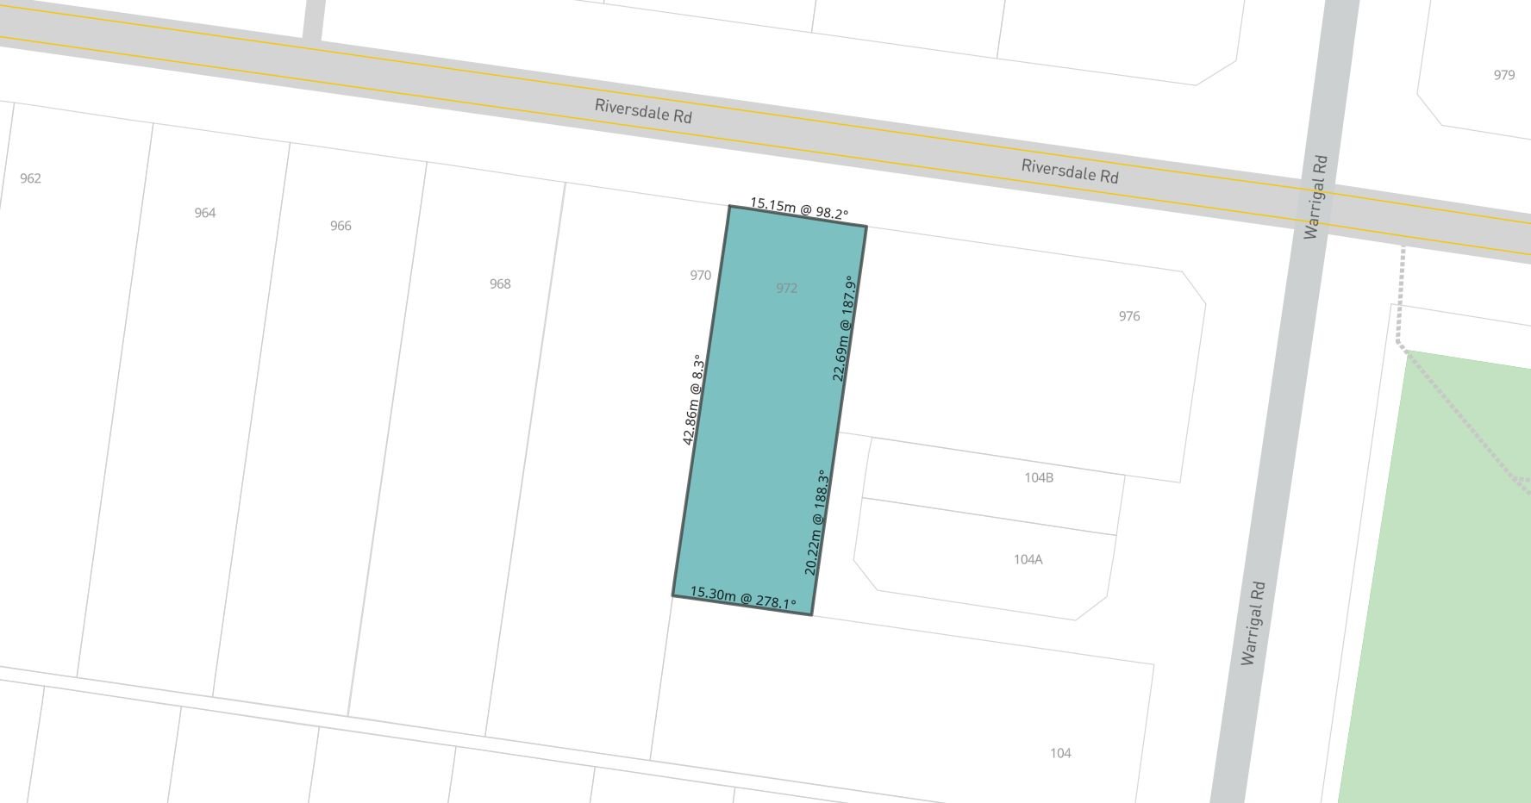Click the lower Warrigal Rd street label
The width and height of the screenshot is (1531, 803).
(1253, 623)
